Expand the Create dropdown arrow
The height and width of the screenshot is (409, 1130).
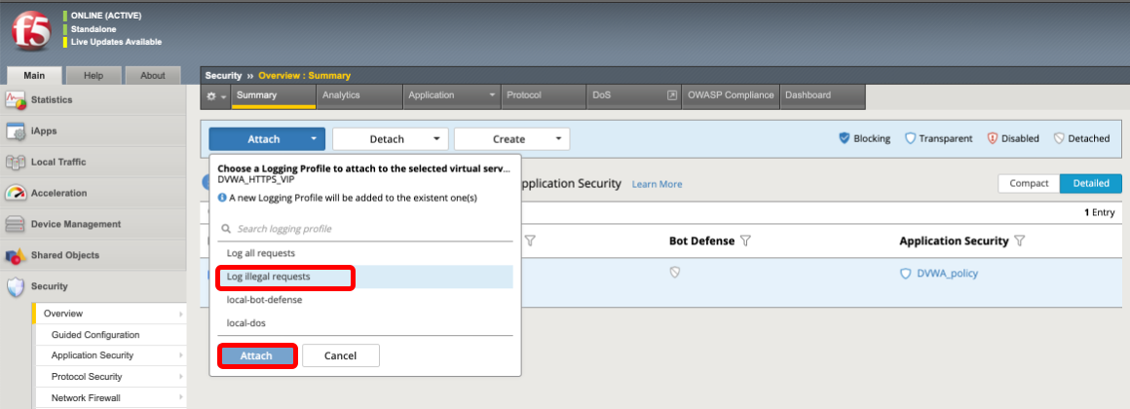pos(558,139)
